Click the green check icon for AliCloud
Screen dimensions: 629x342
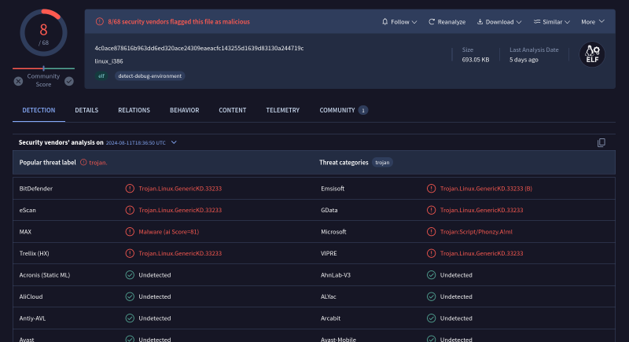tap(130, 296)
